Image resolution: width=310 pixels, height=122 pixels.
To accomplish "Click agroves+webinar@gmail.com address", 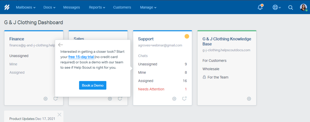I will pos(160,45).
